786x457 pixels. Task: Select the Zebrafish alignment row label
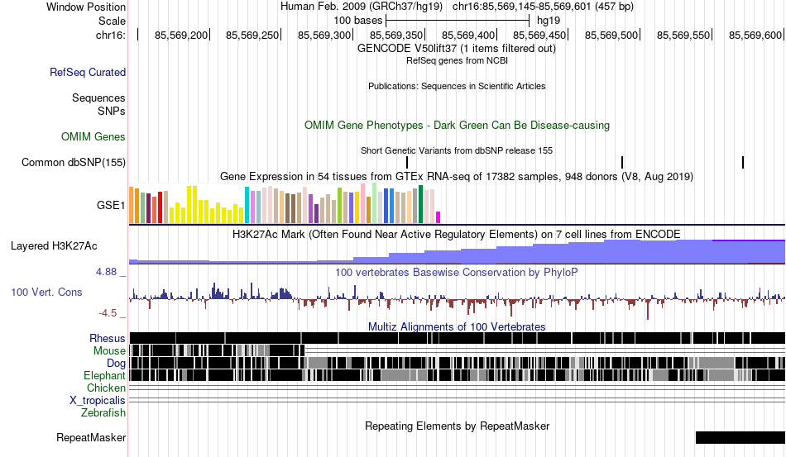click(103, 413)
